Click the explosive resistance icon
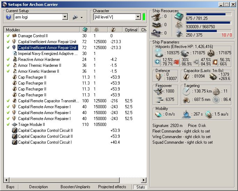Image resolution: width=238 pixels, height=191 pixels. tap(215, 62)
